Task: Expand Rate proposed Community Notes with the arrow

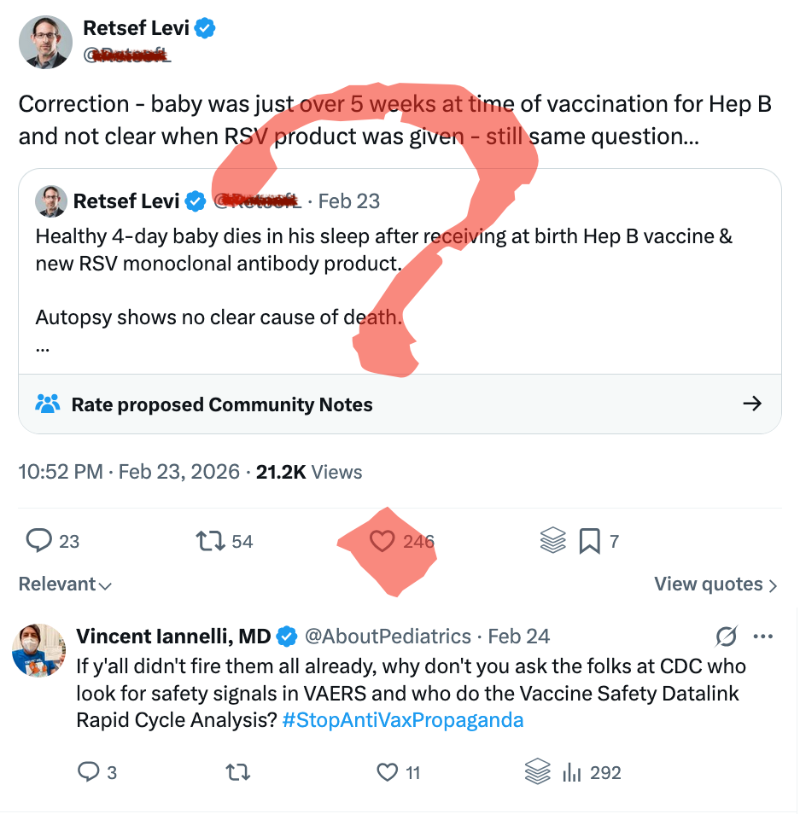Action: [752, 404]
